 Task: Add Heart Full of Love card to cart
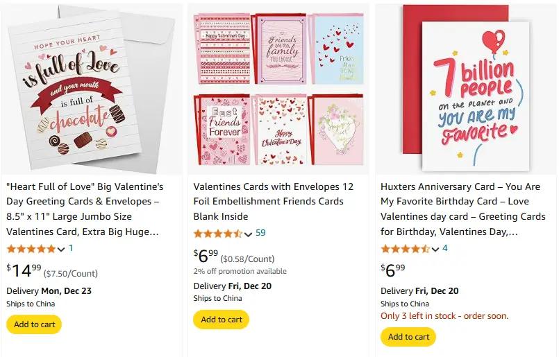click(x=34, y=324)
